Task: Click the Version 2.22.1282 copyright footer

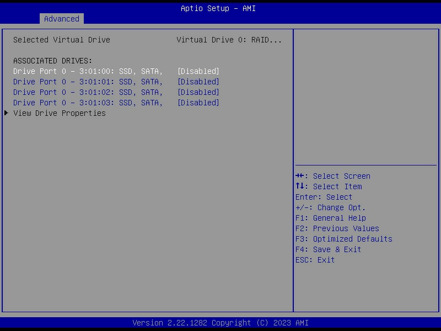Action: click(x=220, y=323)
